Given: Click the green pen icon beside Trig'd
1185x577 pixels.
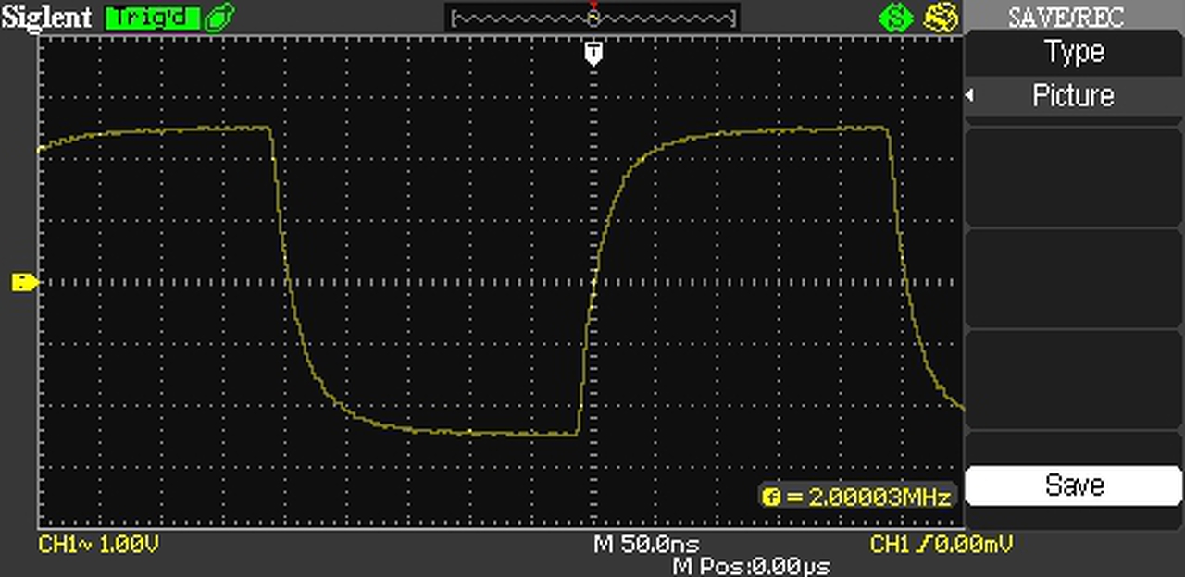Looking at the screenshot, I should tap(220, 17).
